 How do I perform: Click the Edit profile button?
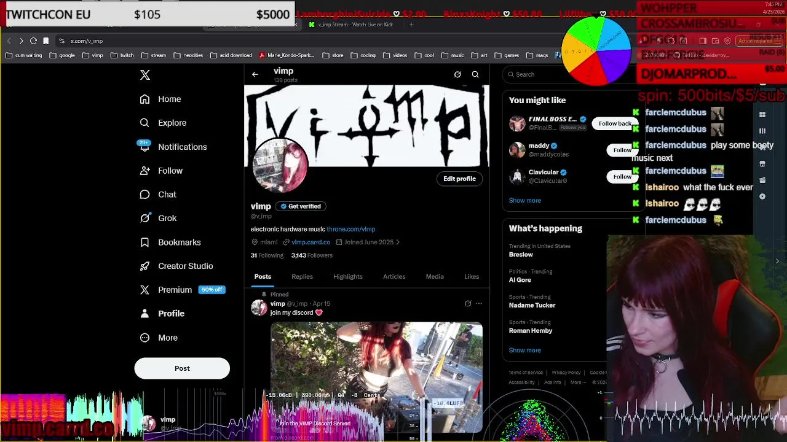pyautogui.click(x=460, y=179)
